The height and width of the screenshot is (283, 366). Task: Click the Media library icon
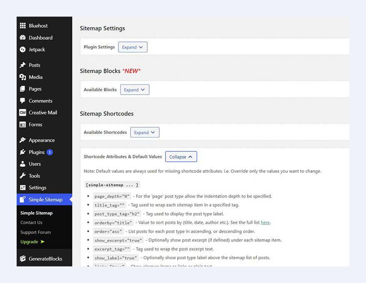22,77
